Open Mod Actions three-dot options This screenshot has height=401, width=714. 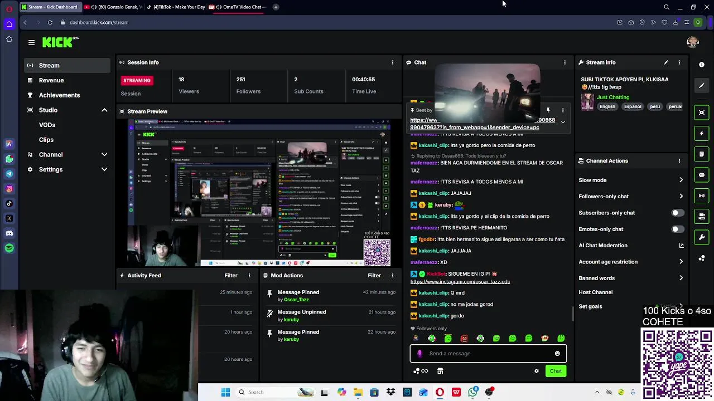pos(392,275)
